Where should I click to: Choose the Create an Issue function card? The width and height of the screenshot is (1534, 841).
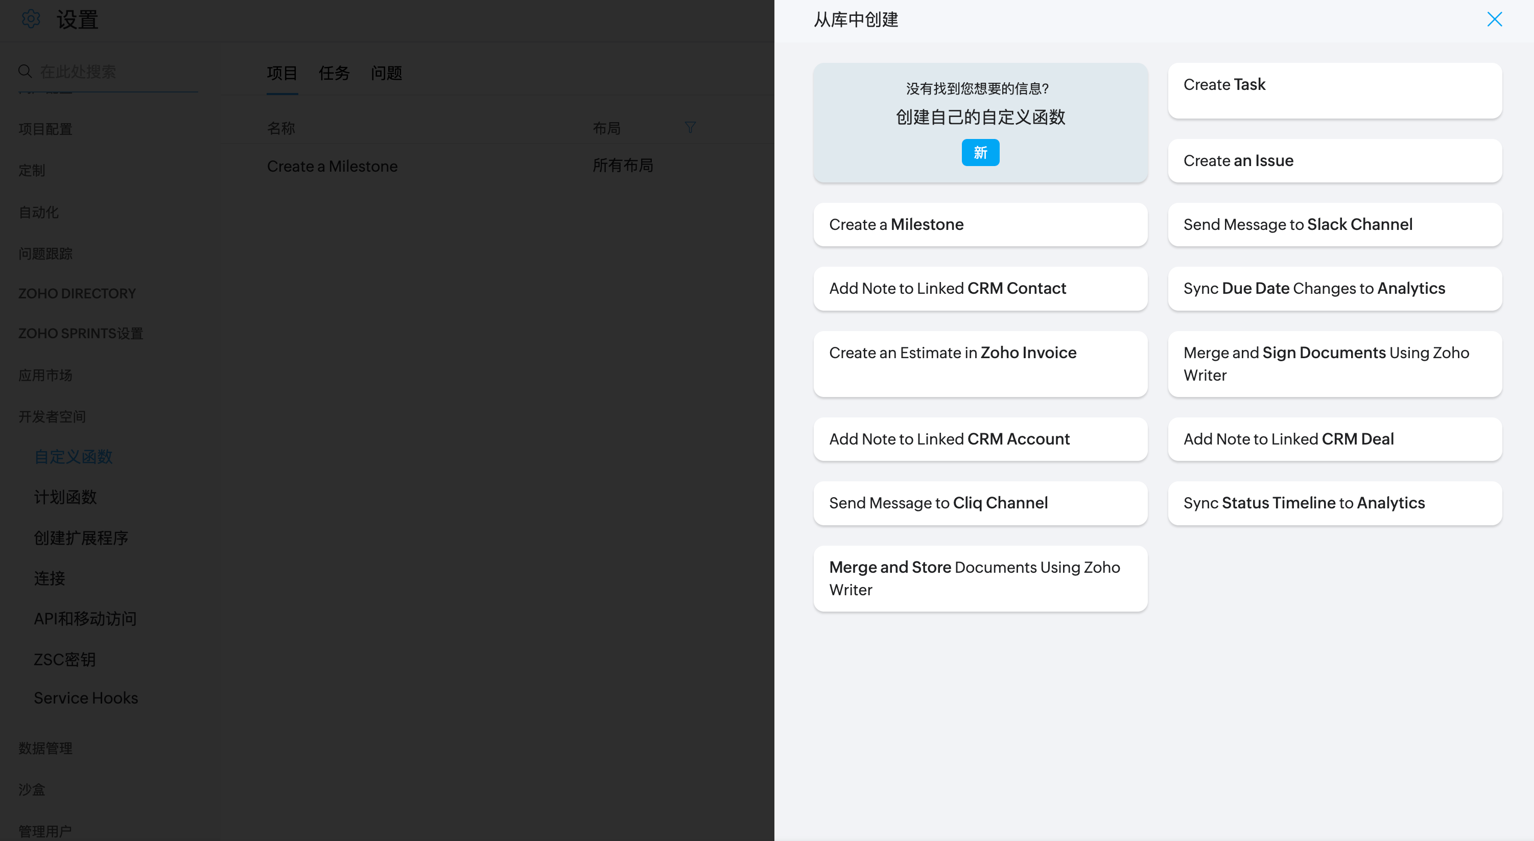tap(1334, 160)
